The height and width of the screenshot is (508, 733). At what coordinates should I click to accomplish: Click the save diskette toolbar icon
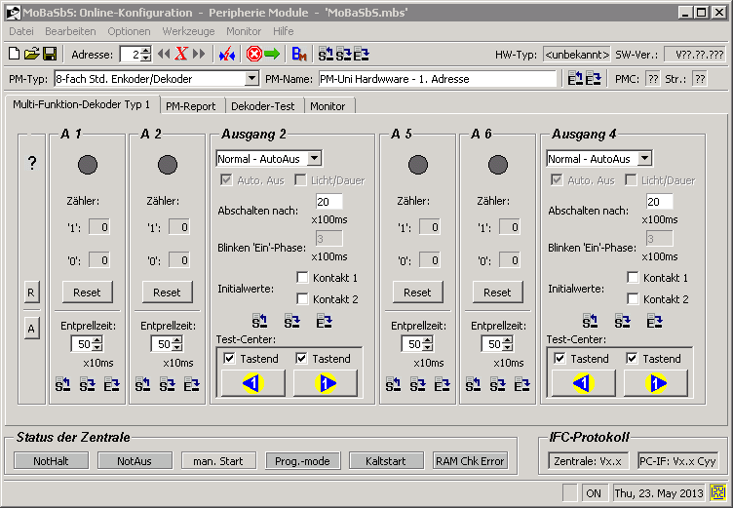pos(49,54)
